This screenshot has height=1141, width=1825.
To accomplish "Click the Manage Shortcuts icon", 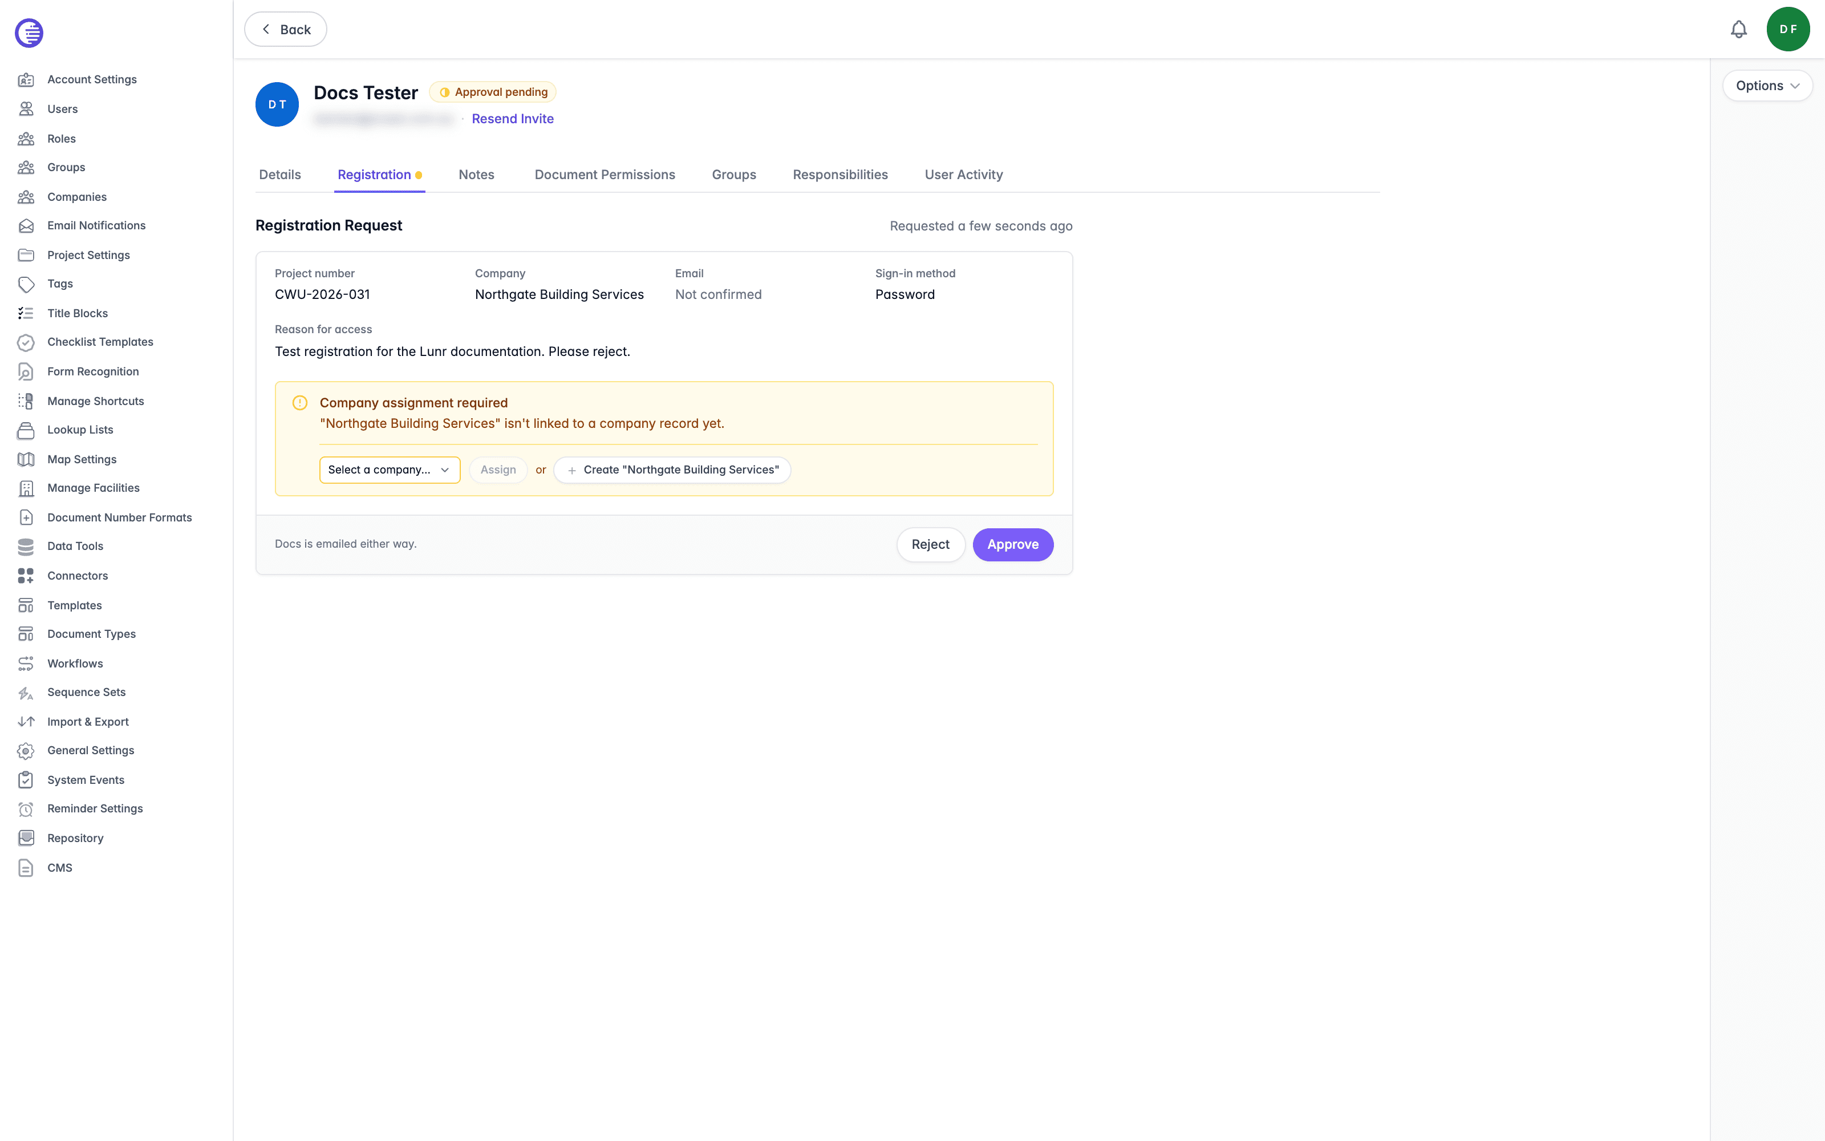I will coord(26,400).
